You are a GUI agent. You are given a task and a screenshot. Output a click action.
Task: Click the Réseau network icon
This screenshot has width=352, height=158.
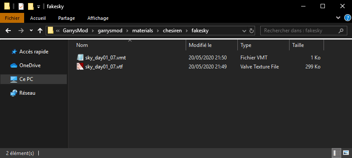[x=14, y=93]
